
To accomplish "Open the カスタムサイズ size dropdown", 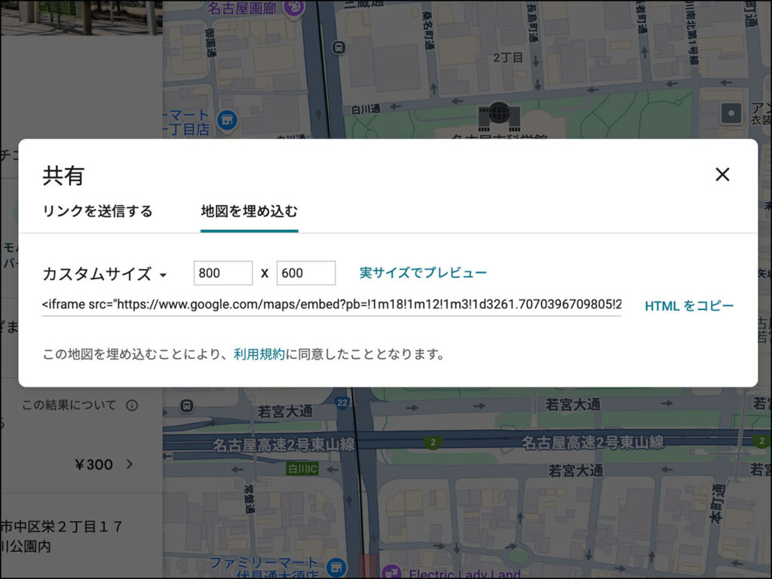I will tap(105, 274).
